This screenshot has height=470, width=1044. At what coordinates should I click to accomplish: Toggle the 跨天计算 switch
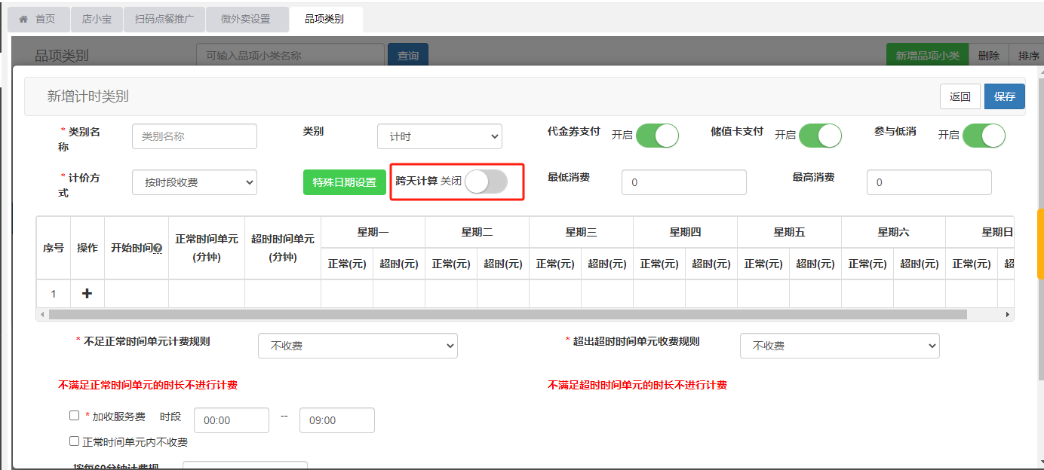coord(486,182)
